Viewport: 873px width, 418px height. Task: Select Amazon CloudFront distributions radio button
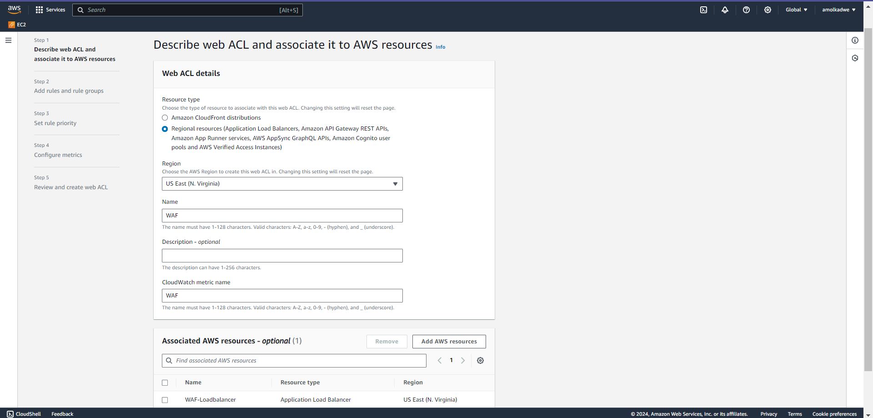point(165,118)
